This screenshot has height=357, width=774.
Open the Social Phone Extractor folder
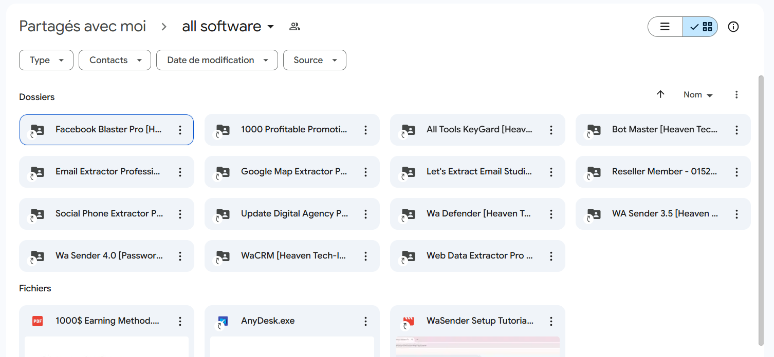pyautogui.click(x=106, y=214)
